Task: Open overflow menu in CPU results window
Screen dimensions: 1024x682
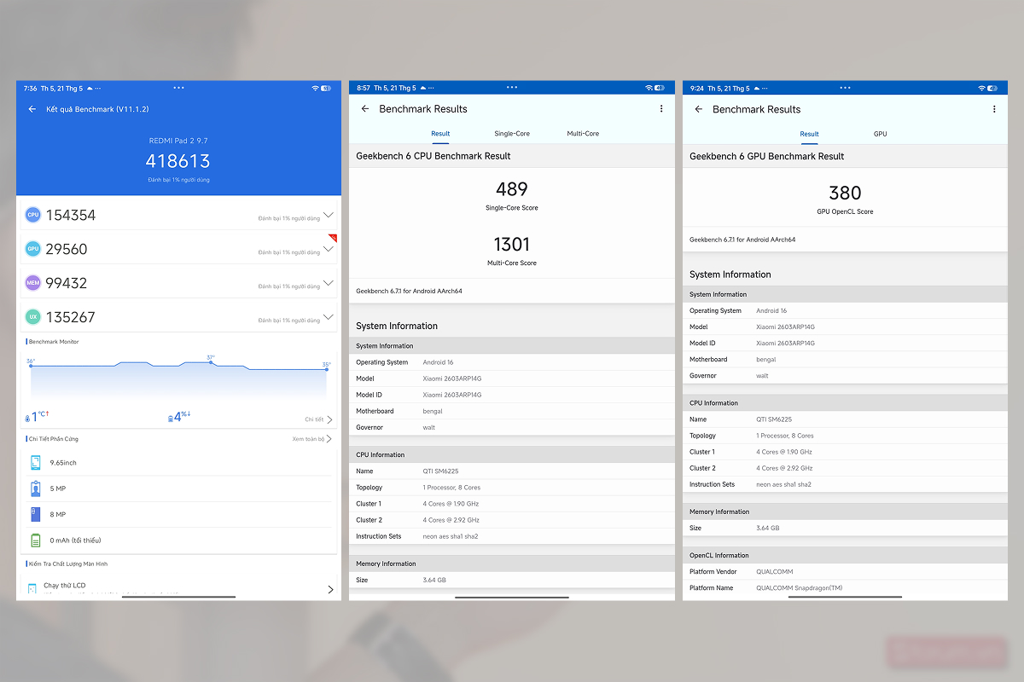Action: coord(661,109)
